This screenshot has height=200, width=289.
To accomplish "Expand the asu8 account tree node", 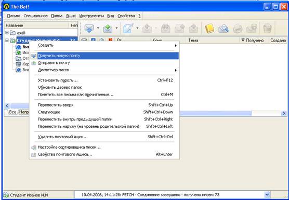I will pos(7,33).
